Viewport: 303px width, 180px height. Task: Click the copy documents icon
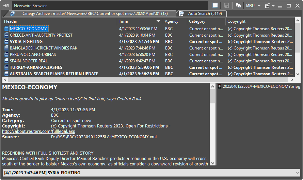coord(238,5)
